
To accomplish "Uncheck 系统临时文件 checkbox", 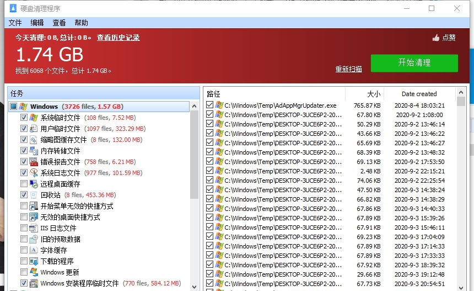I will pos(24,118).
